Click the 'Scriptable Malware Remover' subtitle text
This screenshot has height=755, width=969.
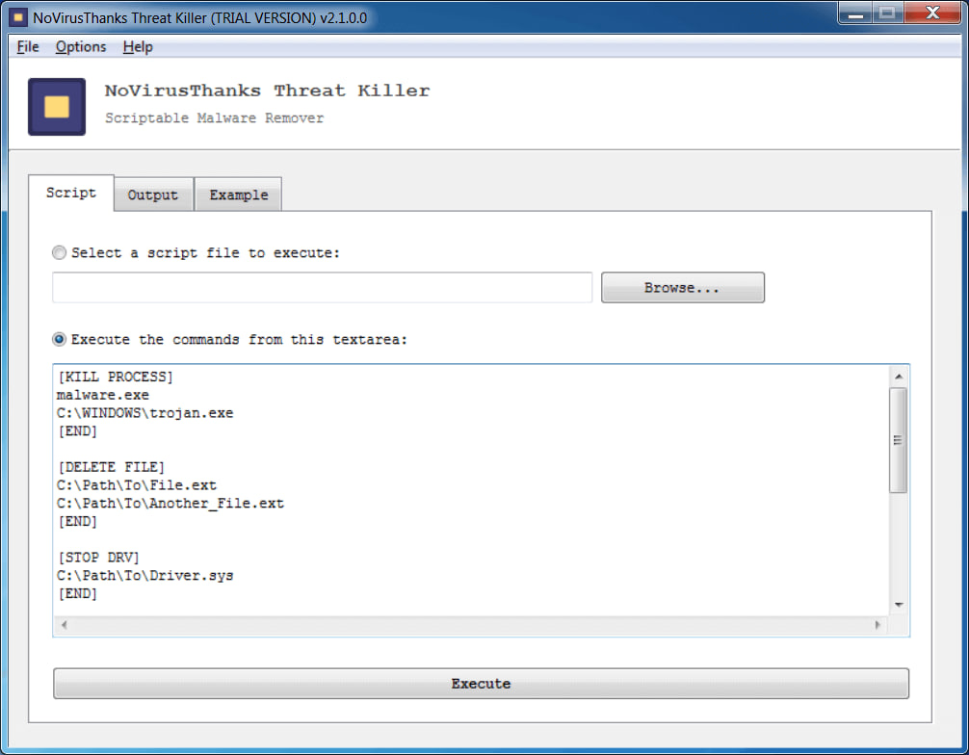point(214,118)
